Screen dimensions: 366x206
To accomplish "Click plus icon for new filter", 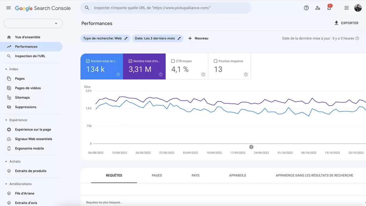I will [x=190, y=38].
